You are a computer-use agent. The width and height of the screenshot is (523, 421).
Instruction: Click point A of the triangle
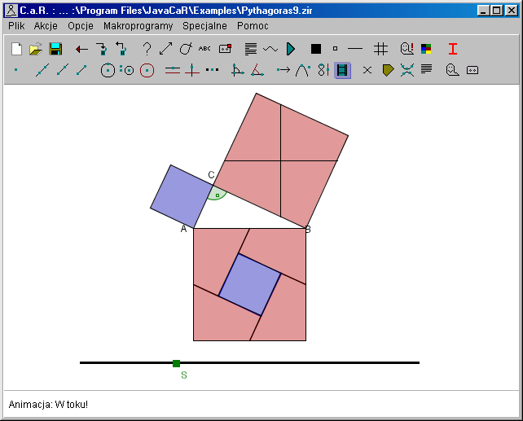tap(194, 228)
